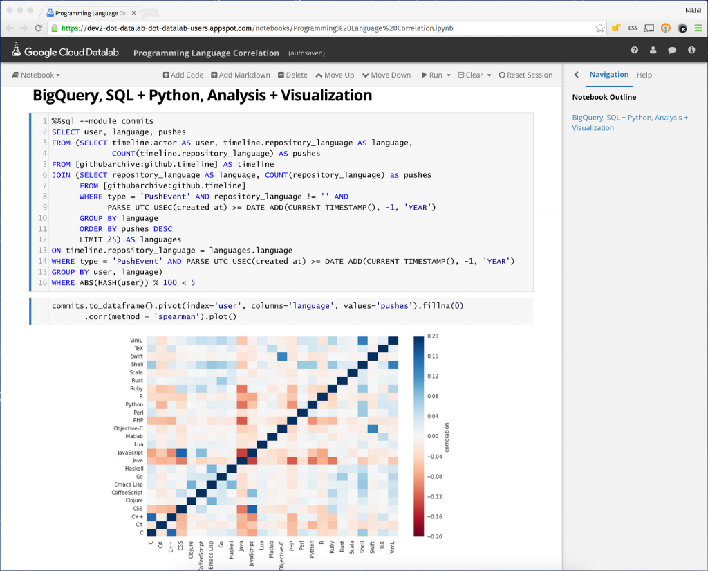This screenshot has height=571, width=708.
Task: Collapse the sidebar with the chevron
Action: 577,75
